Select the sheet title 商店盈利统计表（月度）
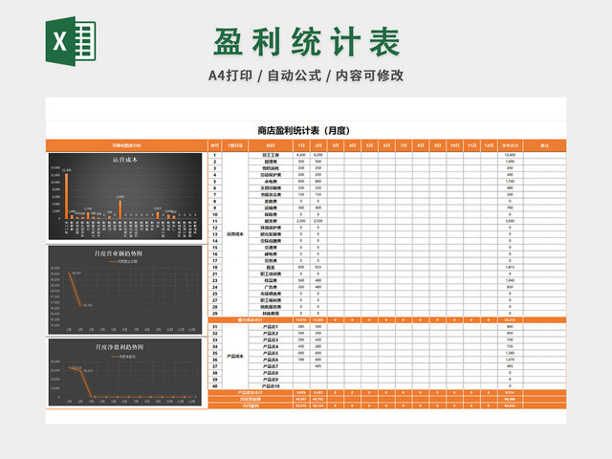The image size is (612, 459). pyautogui.click(x=304, y=130)
